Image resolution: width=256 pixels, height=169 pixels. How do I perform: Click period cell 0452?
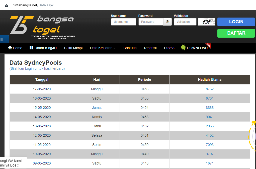144,126
